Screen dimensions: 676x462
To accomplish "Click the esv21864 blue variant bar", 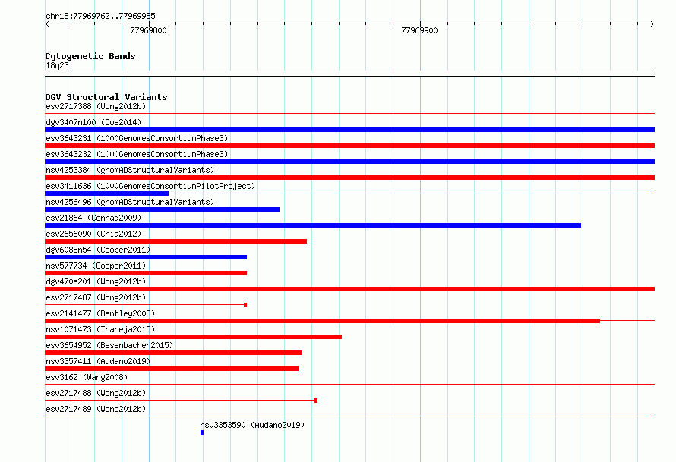I will (x=313, y=225).
